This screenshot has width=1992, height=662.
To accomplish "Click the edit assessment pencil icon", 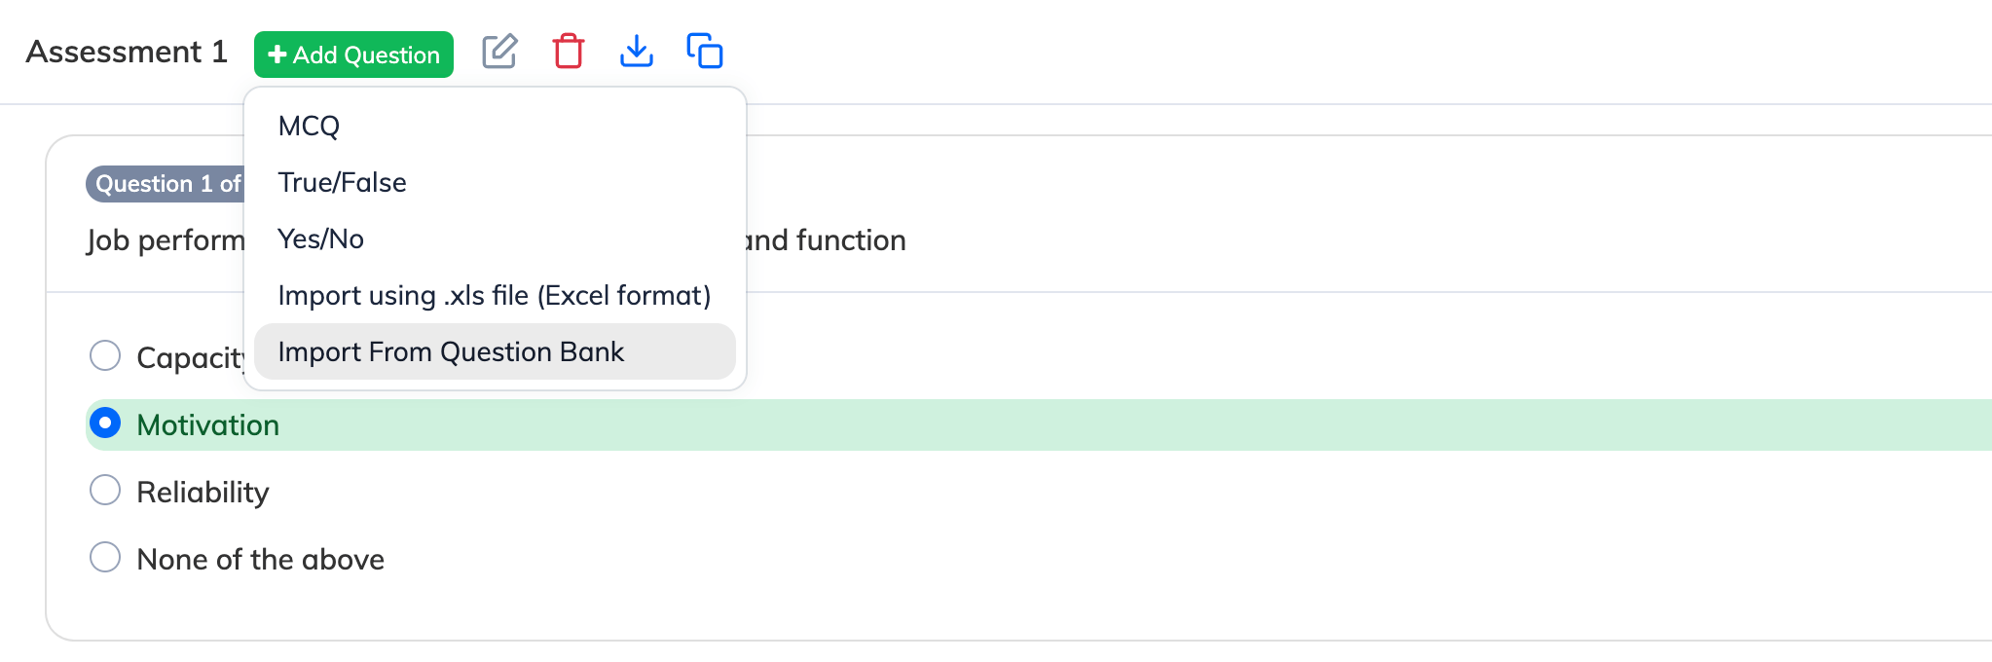I will pyautogui.click(x=499, y=52).
